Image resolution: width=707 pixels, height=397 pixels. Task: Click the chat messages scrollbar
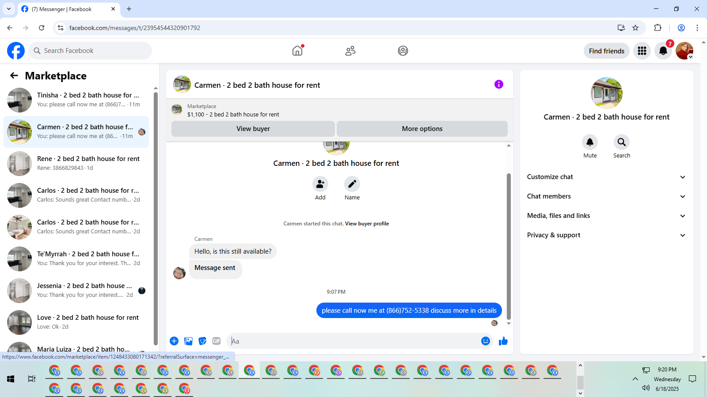(x=509, y=246)
